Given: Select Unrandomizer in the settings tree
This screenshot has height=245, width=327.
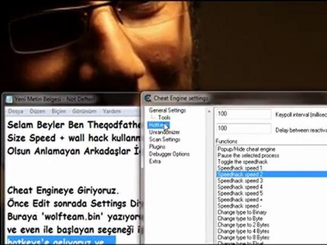Looking at the screenshot, I should [164, 132].
